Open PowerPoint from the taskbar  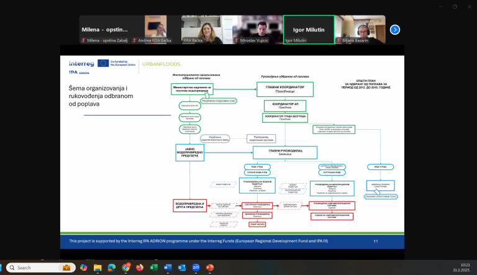210,268
